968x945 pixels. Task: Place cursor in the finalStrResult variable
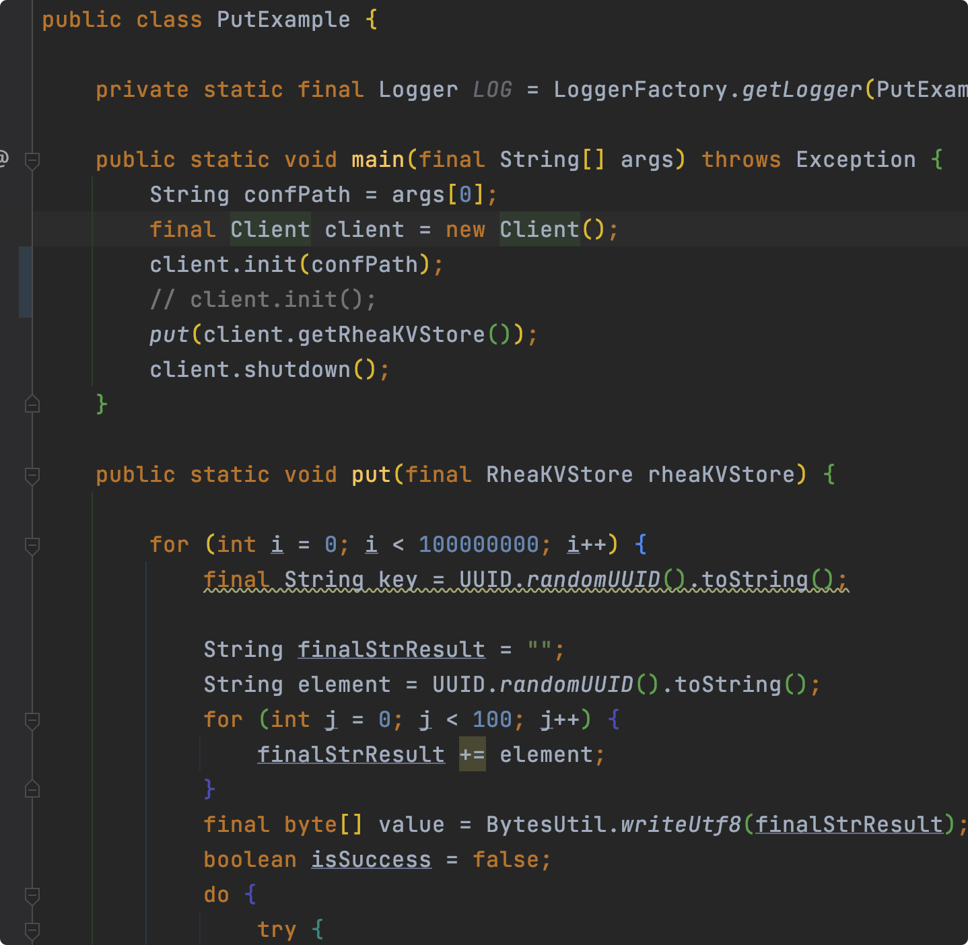tap(390, 649)
